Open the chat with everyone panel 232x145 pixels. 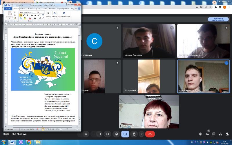coord(214,134)
